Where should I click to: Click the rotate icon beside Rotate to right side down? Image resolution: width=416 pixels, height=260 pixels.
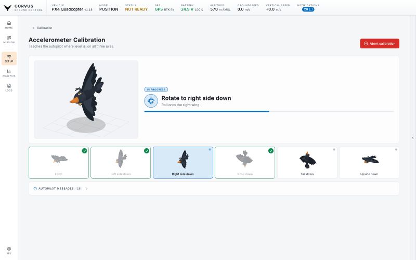(x=151, y=101)
